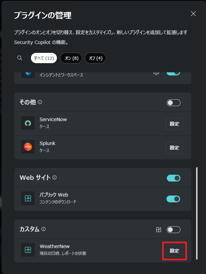Open 設定 for ServiceNow

point(174,124)
